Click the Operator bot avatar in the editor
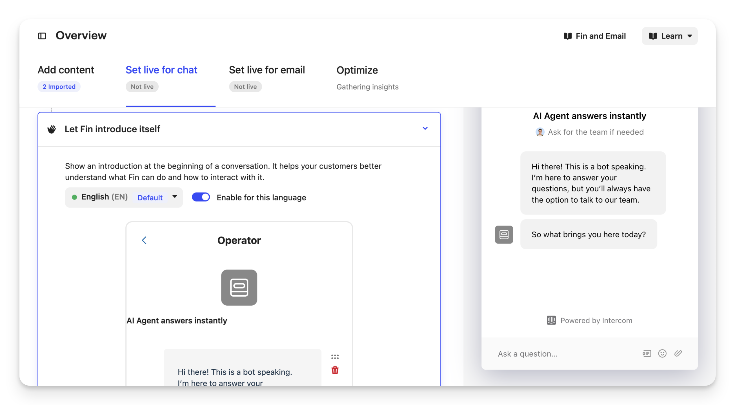The height and width of the screenshot is (405, 735). 239,288
